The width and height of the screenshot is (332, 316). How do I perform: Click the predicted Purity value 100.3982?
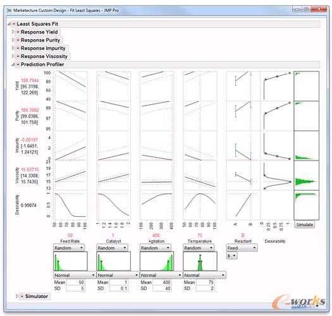(x=30, y=110)
